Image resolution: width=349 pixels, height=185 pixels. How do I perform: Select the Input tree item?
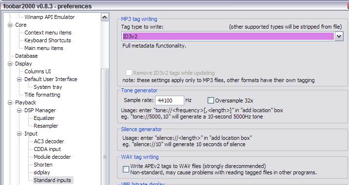click(x=31, y=134)
